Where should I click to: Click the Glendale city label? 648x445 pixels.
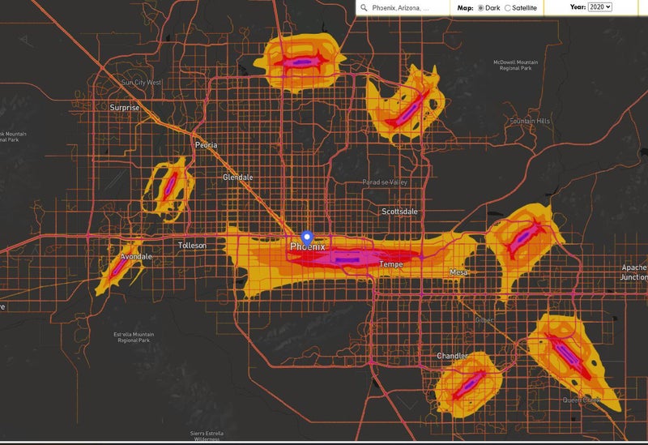click(x=238, y=177)
